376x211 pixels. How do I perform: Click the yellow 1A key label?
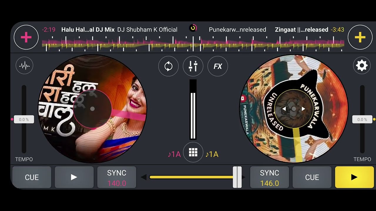[212, 154]
